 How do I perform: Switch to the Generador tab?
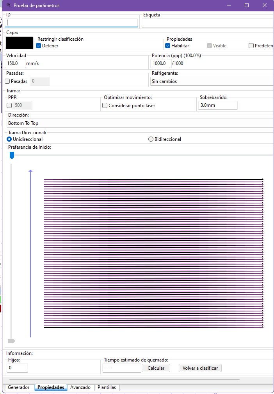tap(19, 387)
